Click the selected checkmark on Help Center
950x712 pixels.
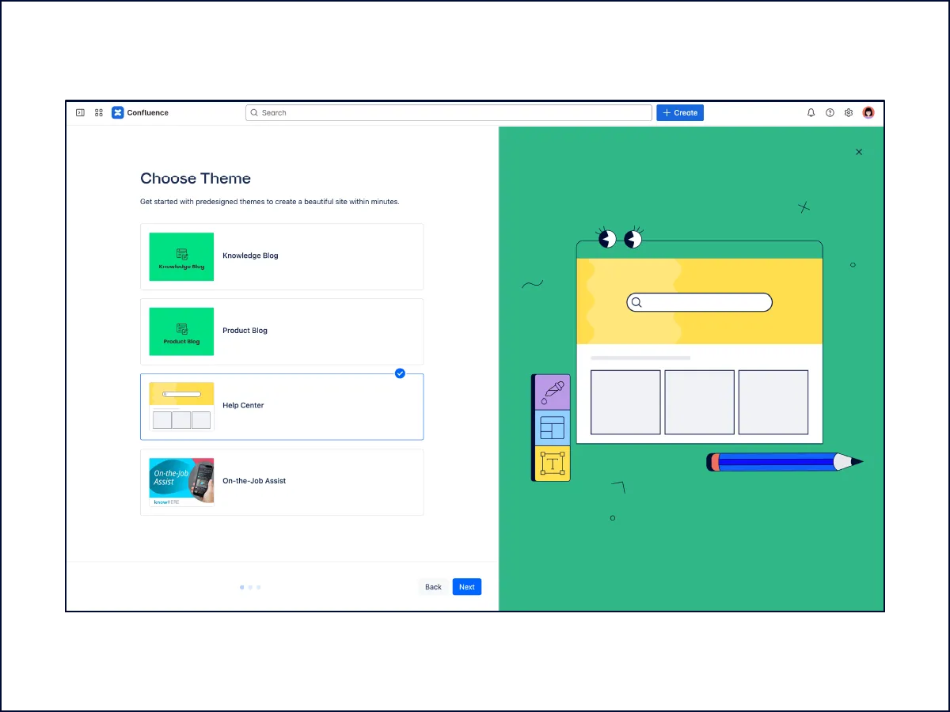(x=400, y=373)
